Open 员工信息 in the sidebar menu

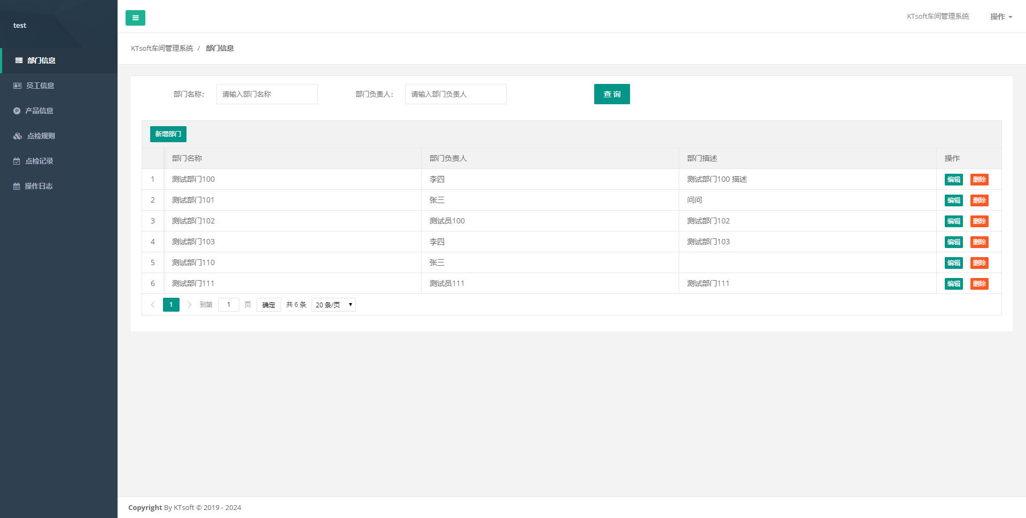[x=59, y=86]
